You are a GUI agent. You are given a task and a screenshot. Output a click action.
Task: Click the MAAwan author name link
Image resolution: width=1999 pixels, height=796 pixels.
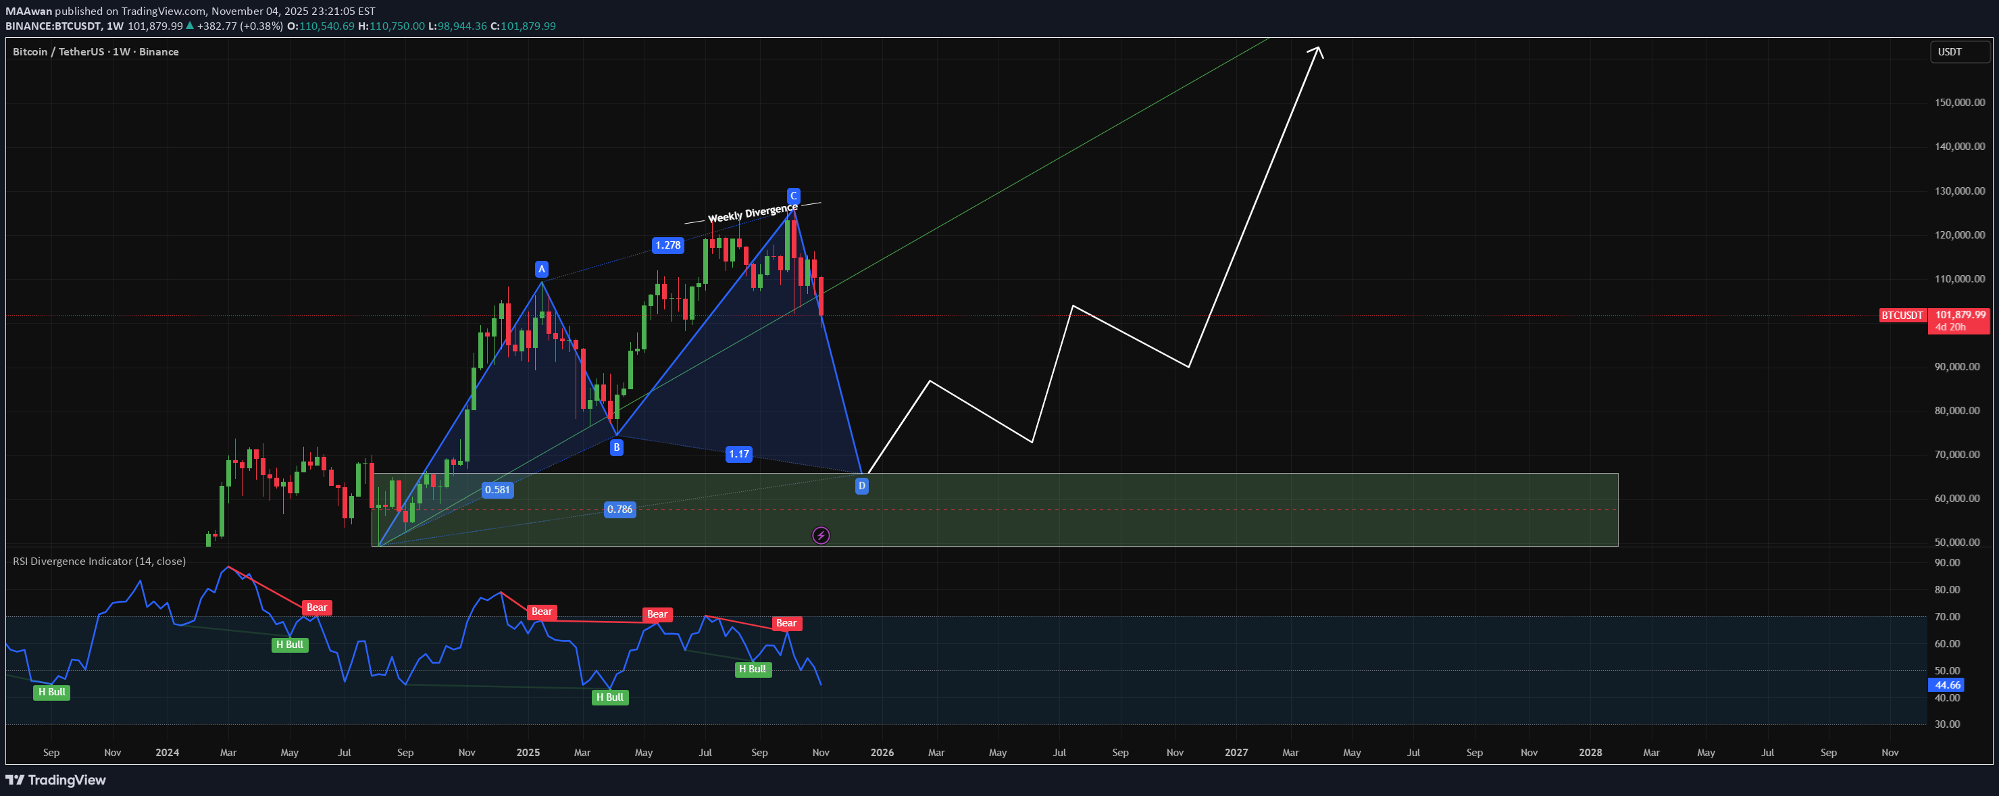(28, 11)
